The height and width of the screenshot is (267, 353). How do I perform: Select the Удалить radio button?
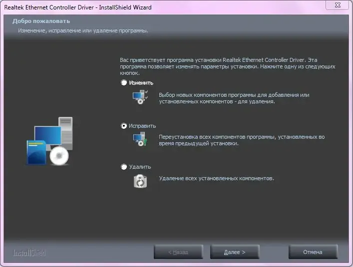(124, 167)
